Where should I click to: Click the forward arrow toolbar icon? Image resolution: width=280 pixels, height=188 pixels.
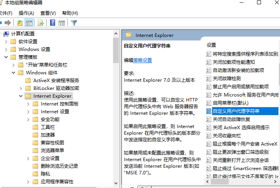pyautogui.click(x=7, y=23)
